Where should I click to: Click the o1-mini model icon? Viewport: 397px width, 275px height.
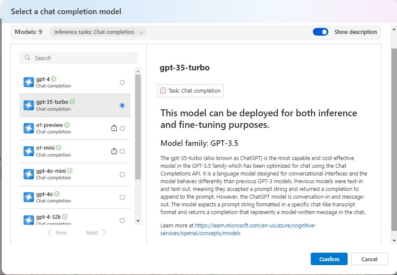29,151
